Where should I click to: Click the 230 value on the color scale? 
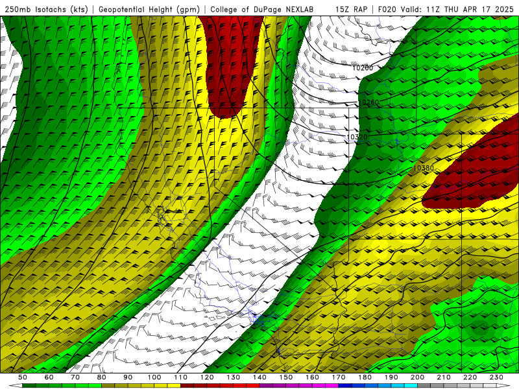tap(497, 377)
